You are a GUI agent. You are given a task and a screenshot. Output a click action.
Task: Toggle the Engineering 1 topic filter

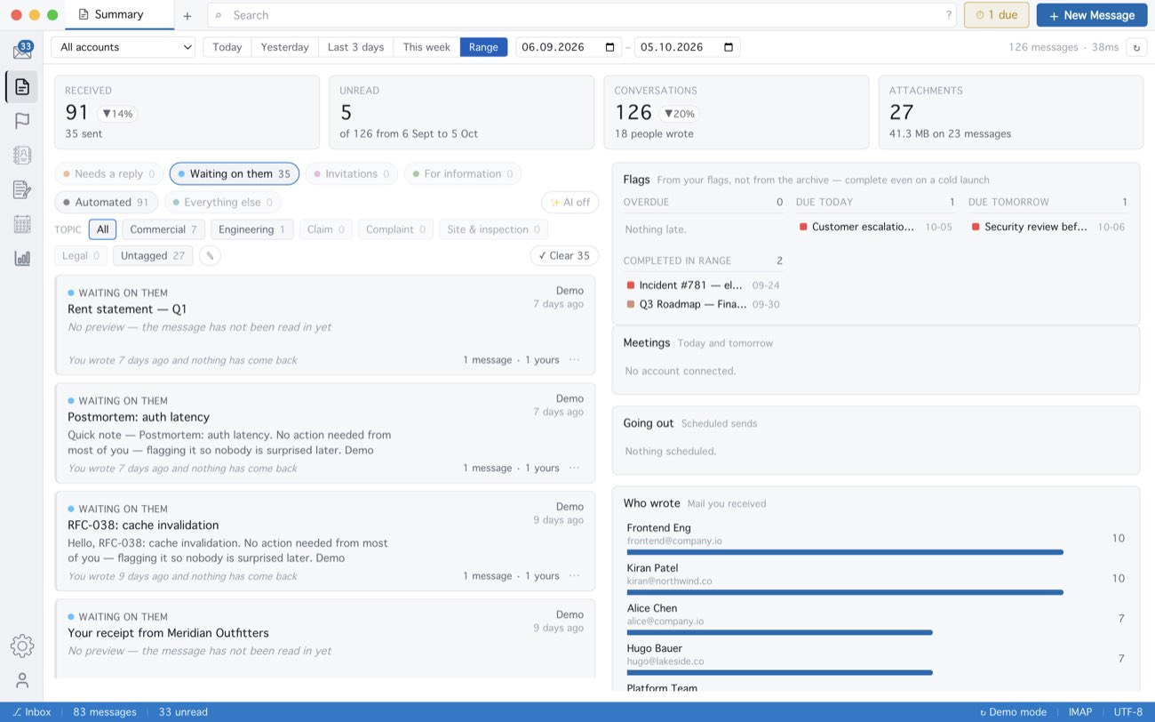(252, 229)
